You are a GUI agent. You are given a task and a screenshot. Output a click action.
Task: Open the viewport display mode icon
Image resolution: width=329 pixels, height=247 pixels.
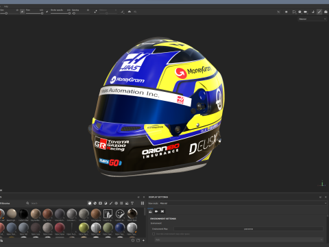click(x=294, y=12)
